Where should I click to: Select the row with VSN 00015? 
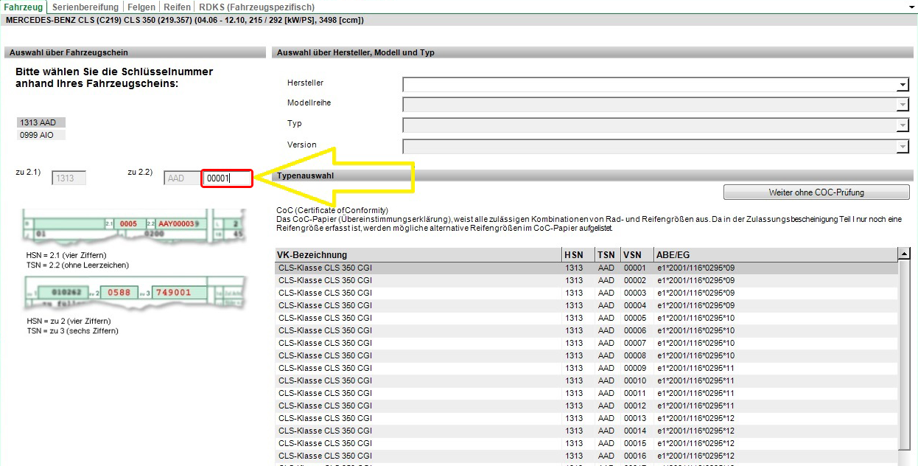tap(586, 443)
